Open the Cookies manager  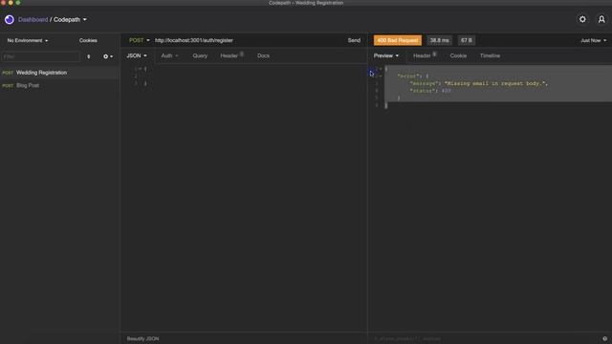[88, 40]
